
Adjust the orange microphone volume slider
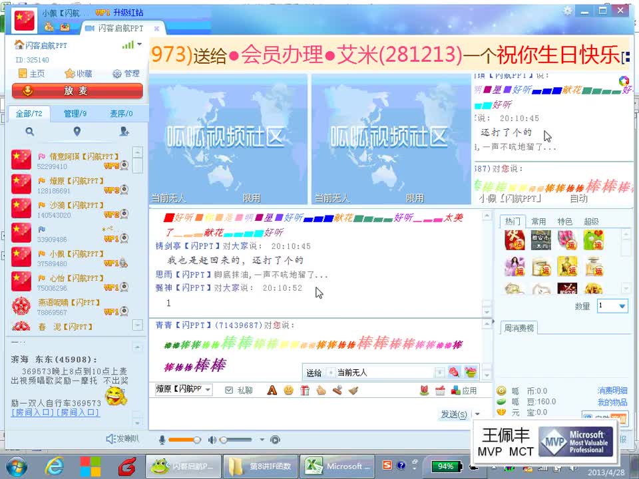(184, 440)
